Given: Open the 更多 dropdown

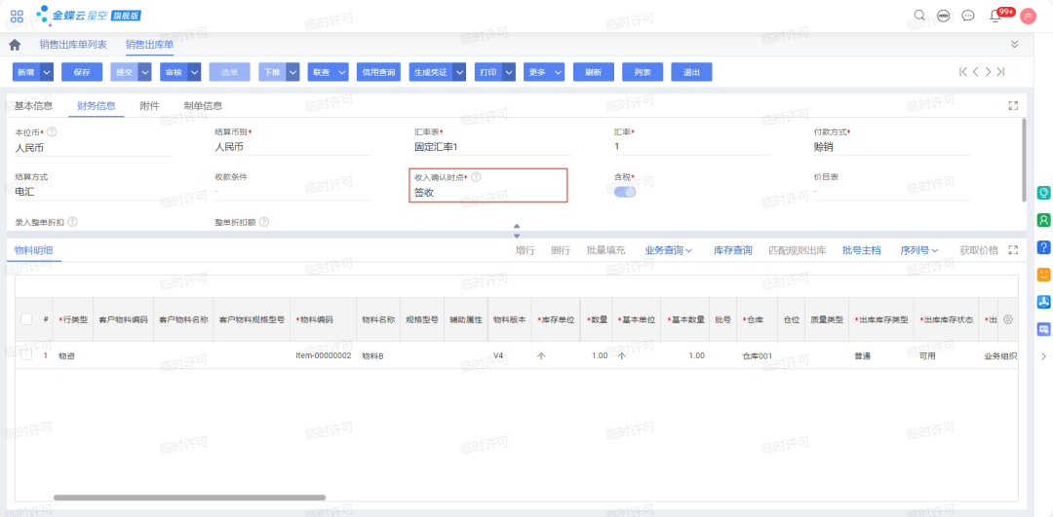Looking at the screenshot, I should [x=544, y=72].
